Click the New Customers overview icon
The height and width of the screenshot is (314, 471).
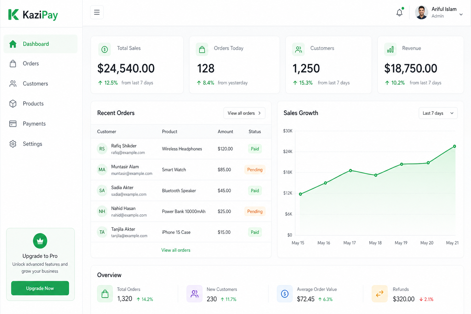tap(194, 294)
